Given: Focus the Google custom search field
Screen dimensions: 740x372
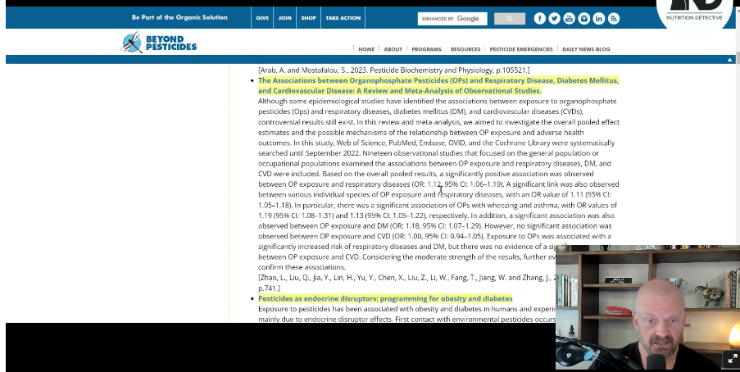Looking at the screenshot, I should pyautogui.click(x=452, y=18).
